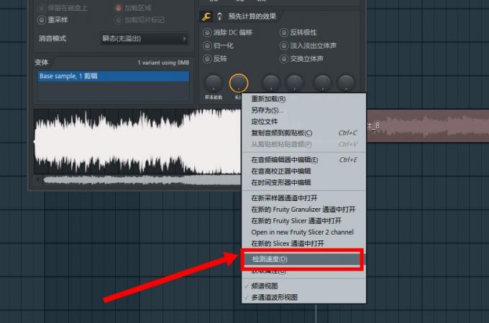The height and width of the screenshot is (323, 489).
Task: Choose 检测速度(D) detect tempo
Action: 302,259
